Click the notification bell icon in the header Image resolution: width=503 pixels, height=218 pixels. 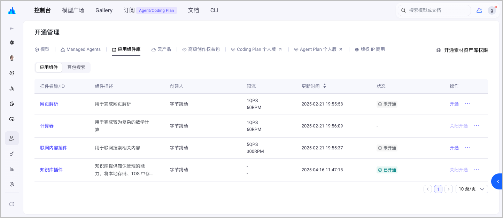point(479,10)
